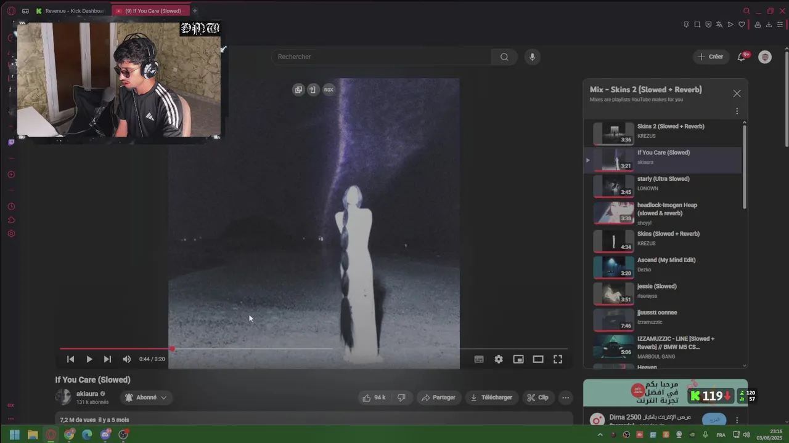Click the YouTube search magnifier button
This screenshot has width=789, height=443.
pos(504,57)
